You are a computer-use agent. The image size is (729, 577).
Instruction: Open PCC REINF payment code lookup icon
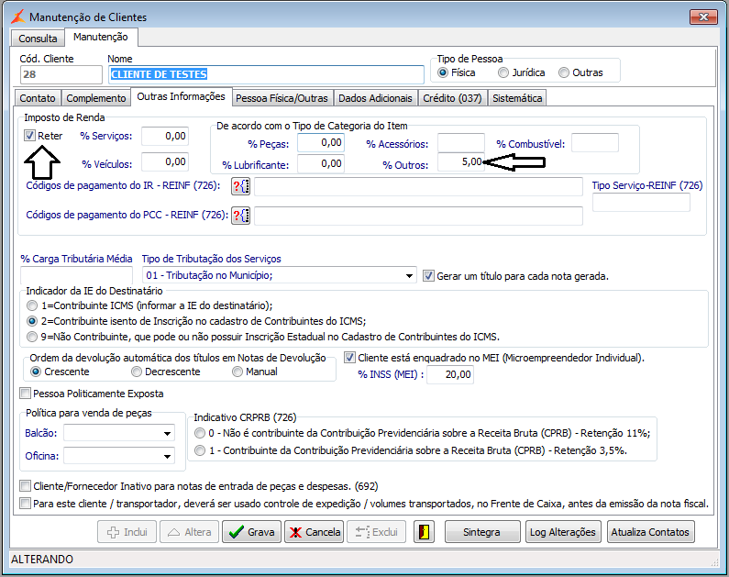240,216
